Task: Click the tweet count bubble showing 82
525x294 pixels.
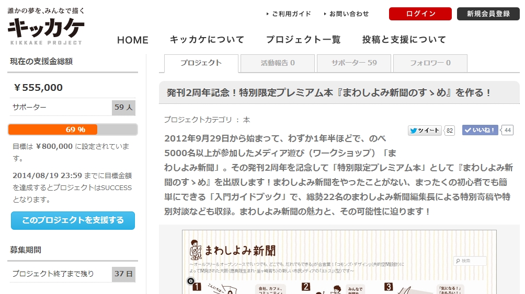Action: (450, 131)
